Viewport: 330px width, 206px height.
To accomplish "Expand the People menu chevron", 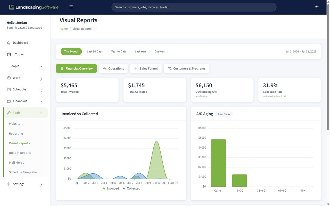I will click(x=42, y=67).
